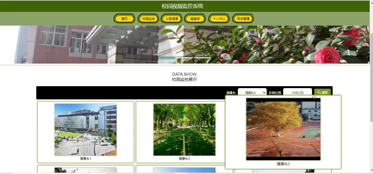Click the 摄像头2 caption text
Viewport: 373px width, 174px height.
[184, 159]
